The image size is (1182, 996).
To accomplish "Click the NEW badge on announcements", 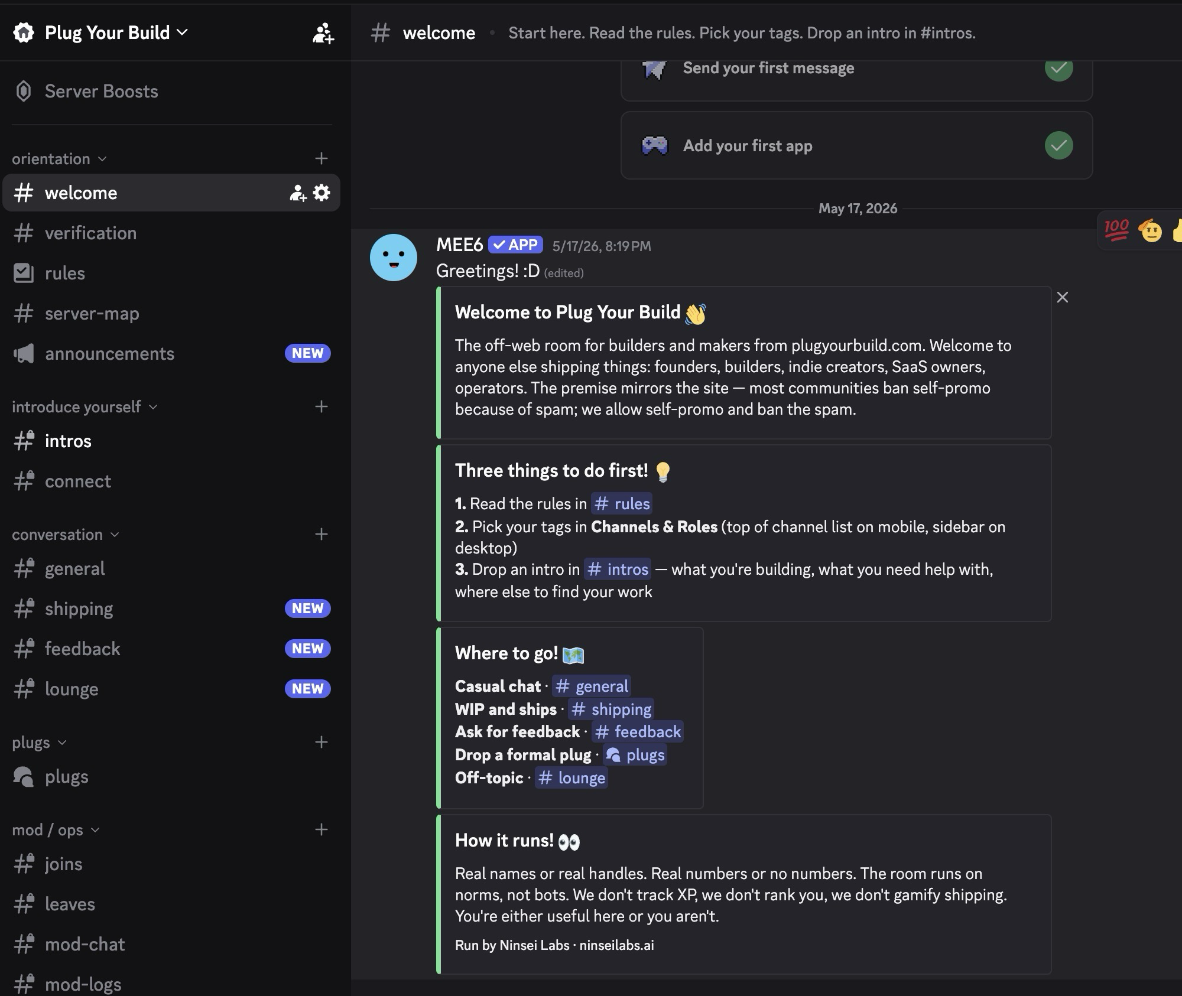I will (x=307, y=353).
